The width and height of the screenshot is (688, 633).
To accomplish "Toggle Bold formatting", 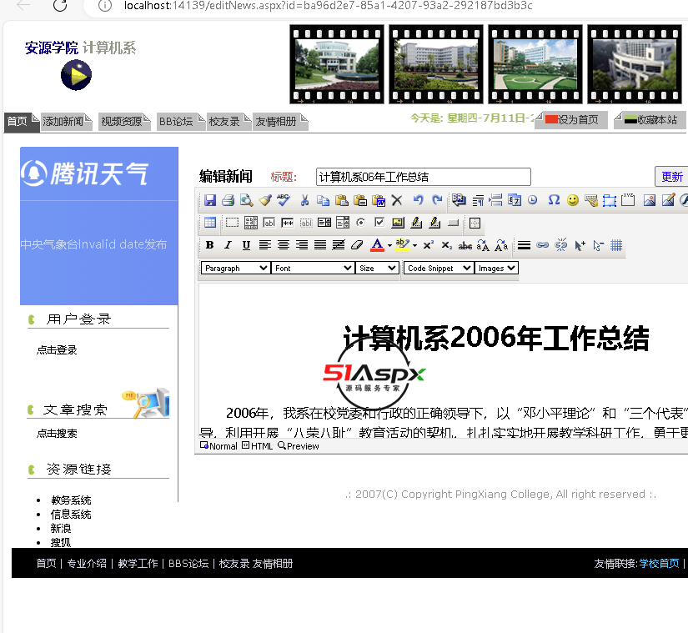I will [209, 245].
